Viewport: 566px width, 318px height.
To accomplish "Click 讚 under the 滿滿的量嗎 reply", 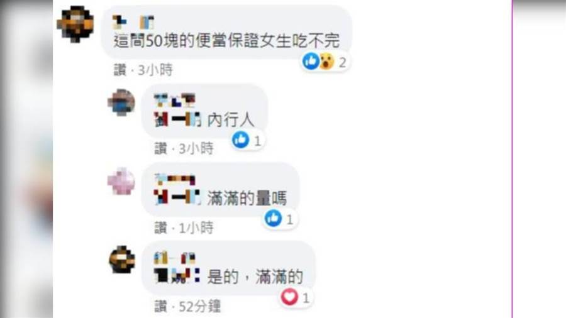I will (161, 228).
